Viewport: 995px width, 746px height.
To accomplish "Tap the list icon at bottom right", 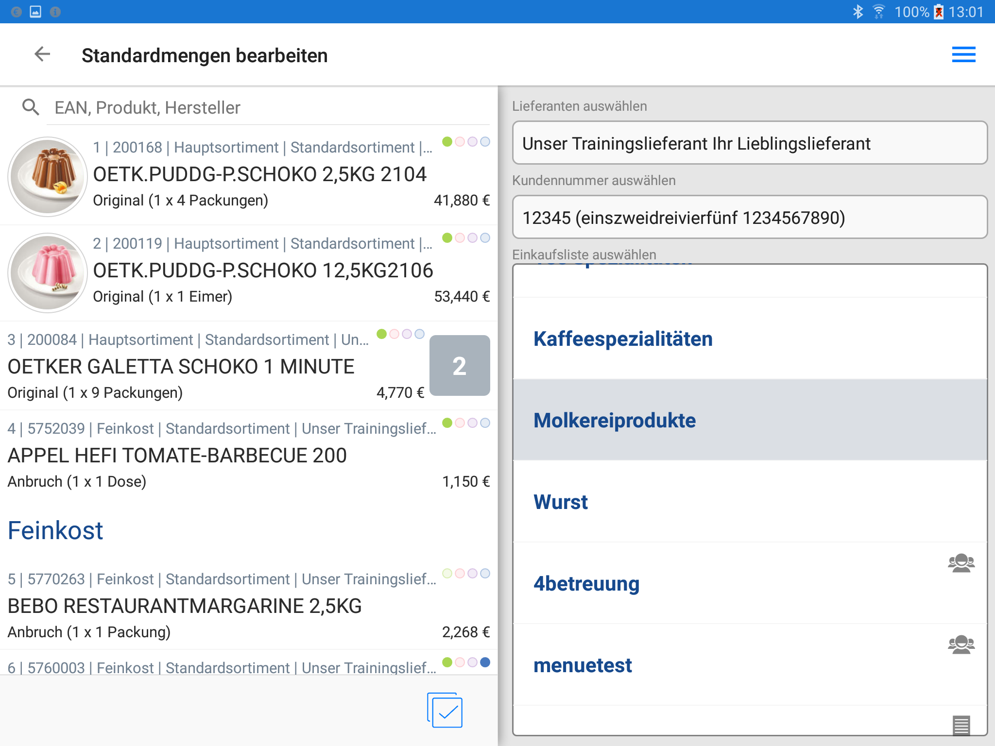I will tap(961, 726).
